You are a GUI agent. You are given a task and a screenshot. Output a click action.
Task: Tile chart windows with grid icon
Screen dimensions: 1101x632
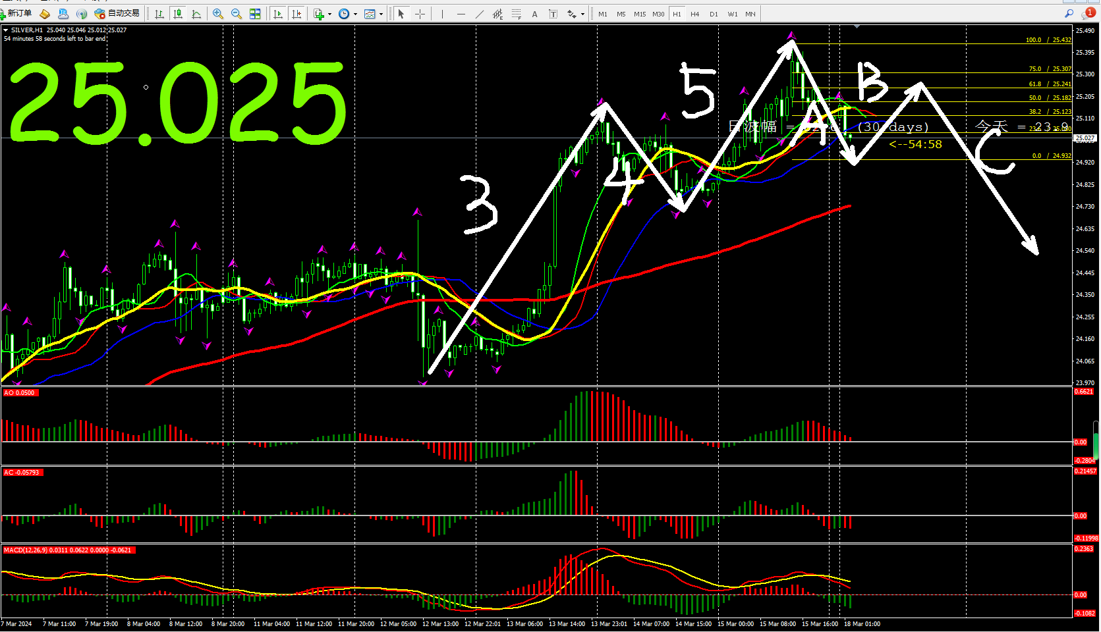tap(255, 14)
